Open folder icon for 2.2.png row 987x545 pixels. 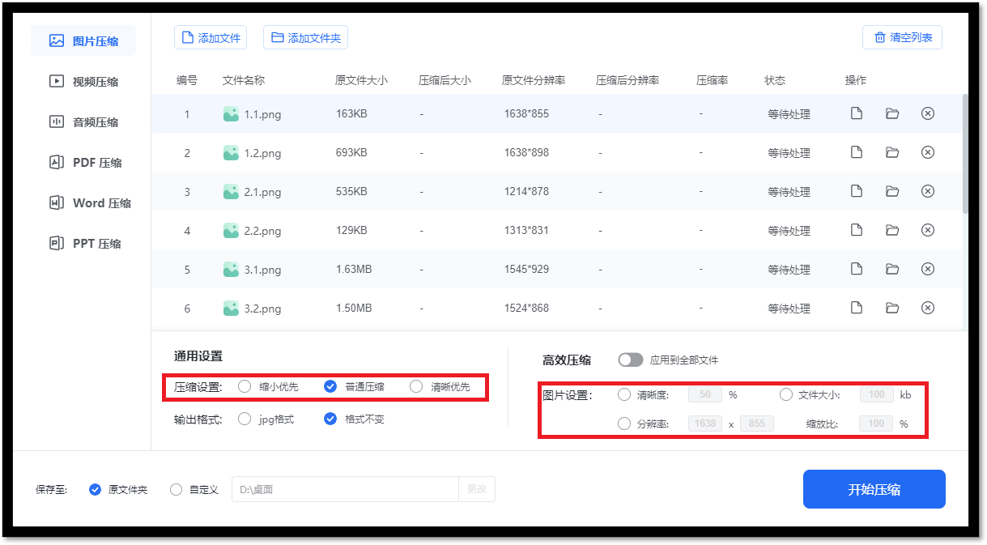click(x=892, y=230)
